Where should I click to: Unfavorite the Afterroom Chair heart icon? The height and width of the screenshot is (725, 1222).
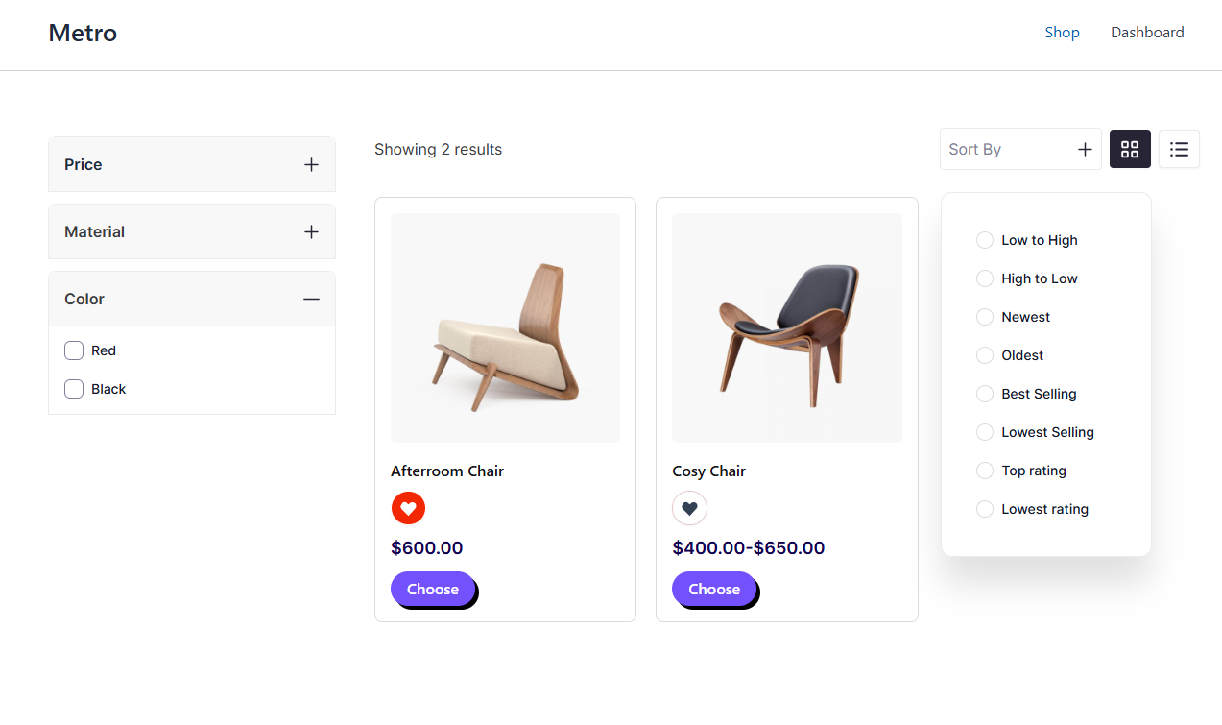click(x=408, y=508)
